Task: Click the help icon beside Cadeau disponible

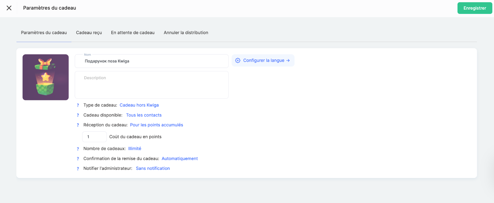Action: click(78, 115)
